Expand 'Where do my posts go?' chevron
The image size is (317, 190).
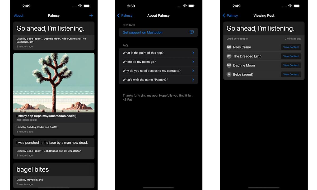tap(193, 62)
